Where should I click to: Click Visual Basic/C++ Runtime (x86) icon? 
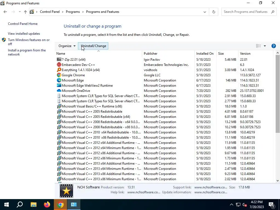[x=59, y=106]
